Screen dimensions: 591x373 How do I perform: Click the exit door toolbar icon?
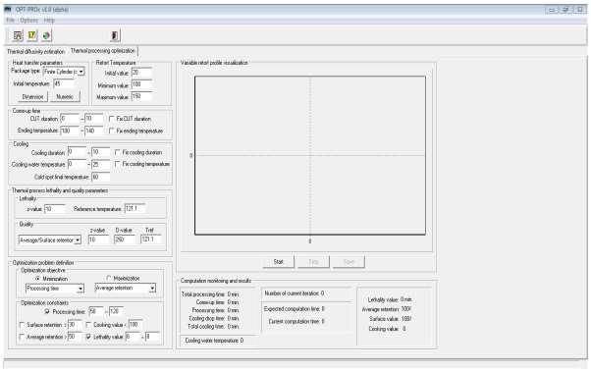(x=115, y=35)
